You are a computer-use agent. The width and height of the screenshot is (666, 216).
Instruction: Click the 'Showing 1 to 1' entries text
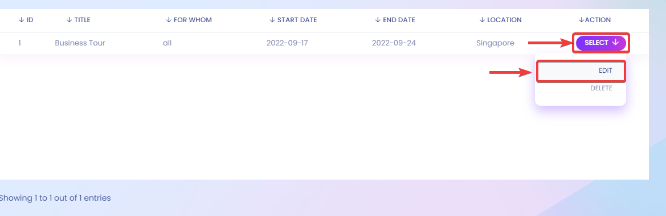tap(55, 198)
